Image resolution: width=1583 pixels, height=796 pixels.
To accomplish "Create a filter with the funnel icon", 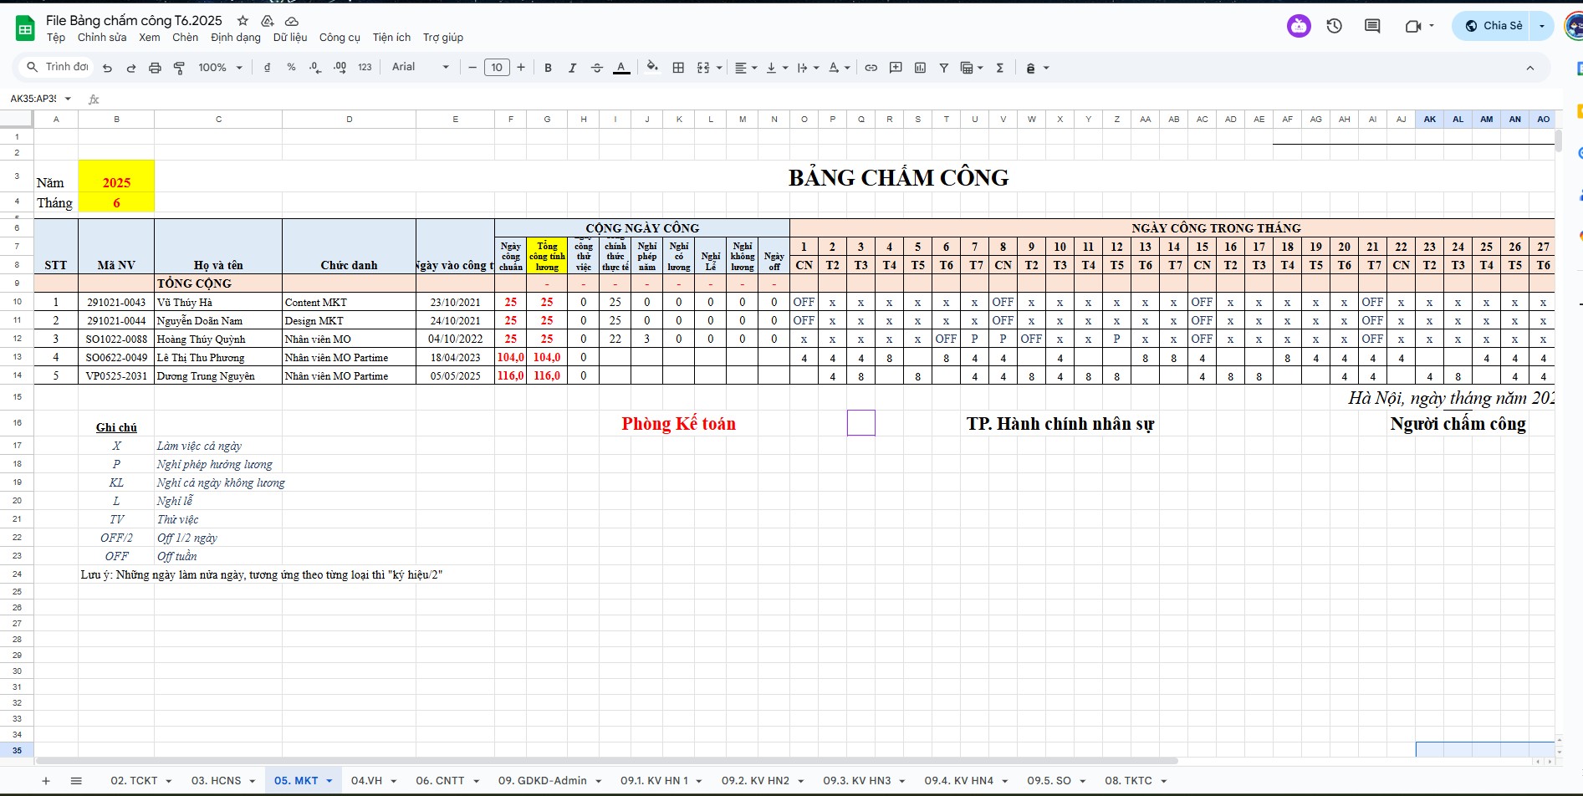I will pos(943,68).
